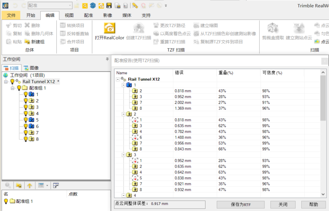Image resolution: width=329 pixels, height=211 pixels.
Task: Click the report document icon in quick access toolbar
Action: [x=125, y=6]
